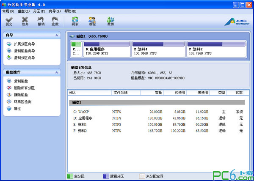Click the 撤销 (Undo) arrow toolbar icon
254x181 pixels.
(x=41, y=20)
